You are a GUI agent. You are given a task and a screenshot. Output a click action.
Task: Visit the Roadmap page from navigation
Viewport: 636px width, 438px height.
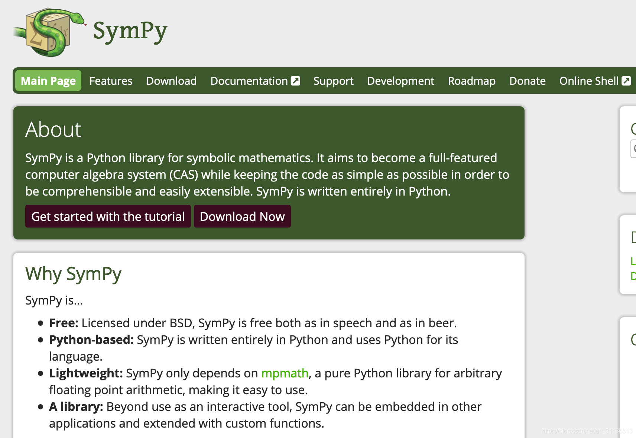(471, 81)
